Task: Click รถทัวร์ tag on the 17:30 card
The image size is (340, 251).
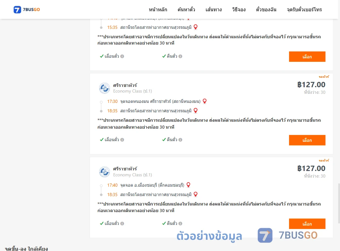Action: [324, 77]
